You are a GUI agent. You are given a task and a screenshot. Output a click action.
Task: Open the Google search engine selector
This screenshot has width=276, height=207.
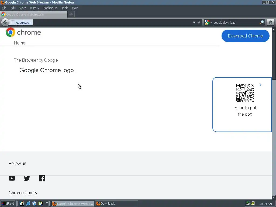pos(208,22)
